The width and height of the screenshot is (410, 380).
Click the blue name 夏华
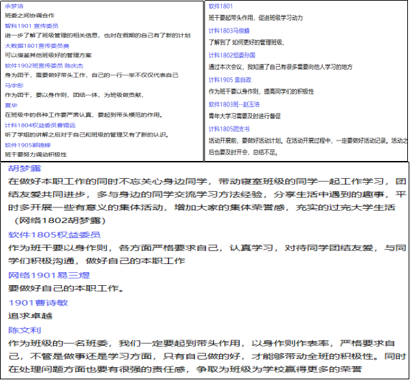(11, 106)
